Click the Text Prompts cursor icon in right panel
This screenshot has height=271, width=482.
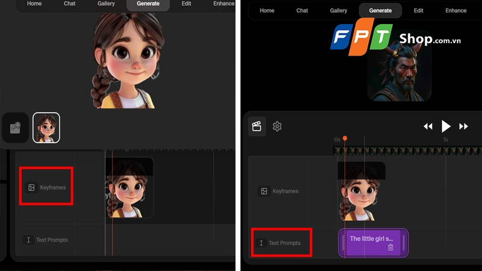click(261, 243)
